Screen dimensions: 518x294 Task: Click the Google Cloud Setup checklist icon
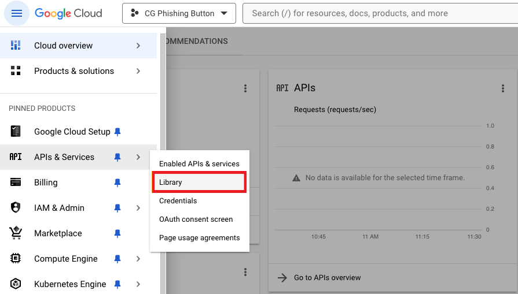tap(16, 131)
